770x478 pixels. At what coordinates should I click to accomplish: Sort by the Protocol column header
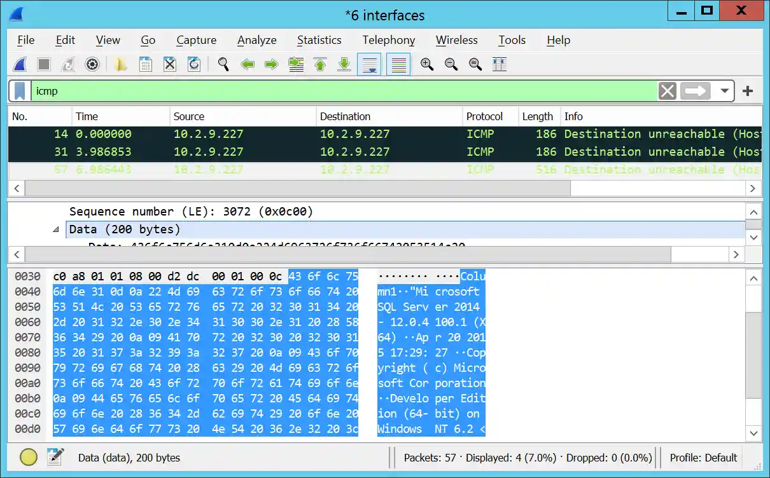(490, 116)
